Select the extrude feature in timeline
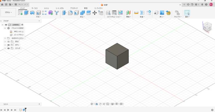The image size is (215, 112). tap(24, 110)
